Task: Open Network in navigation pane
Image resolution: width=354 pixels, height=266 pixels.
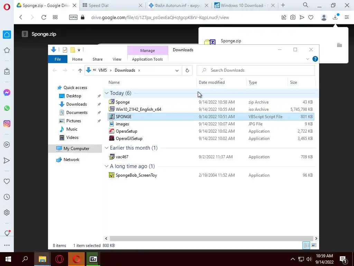Action: coord(71,159)
